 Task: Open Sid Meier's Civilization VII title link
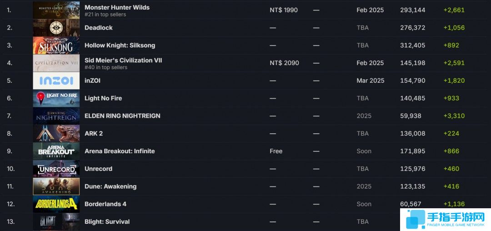[x=123, y=60]
